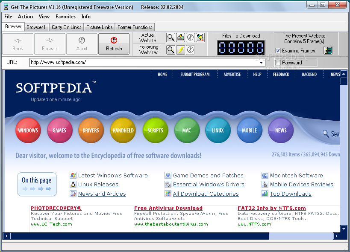Viewport: 350px width, 252px height.
Task: Click the Back navigation button
Action: 18,44
